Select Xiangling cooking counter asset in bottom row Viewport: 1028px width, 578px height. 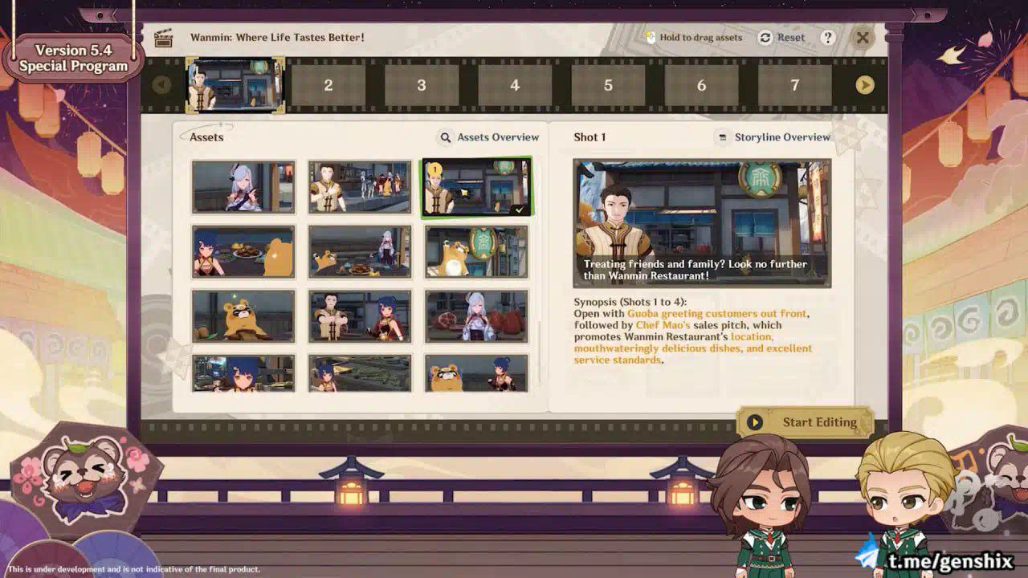coord(360,373)
